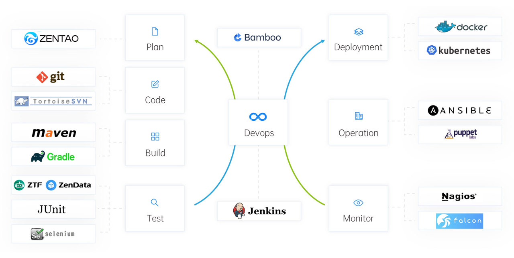This screenshot has height=258, width=514.
Task: Open the Ansible logo card
Action: [459, 110]
